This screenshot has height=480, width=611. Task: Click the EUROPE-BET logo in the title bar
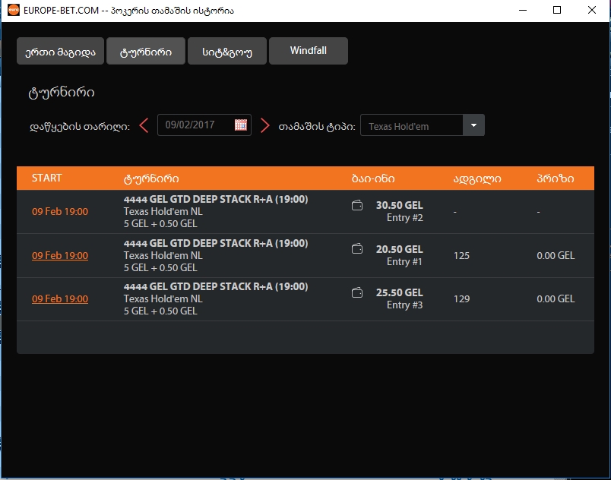point(12,10)
